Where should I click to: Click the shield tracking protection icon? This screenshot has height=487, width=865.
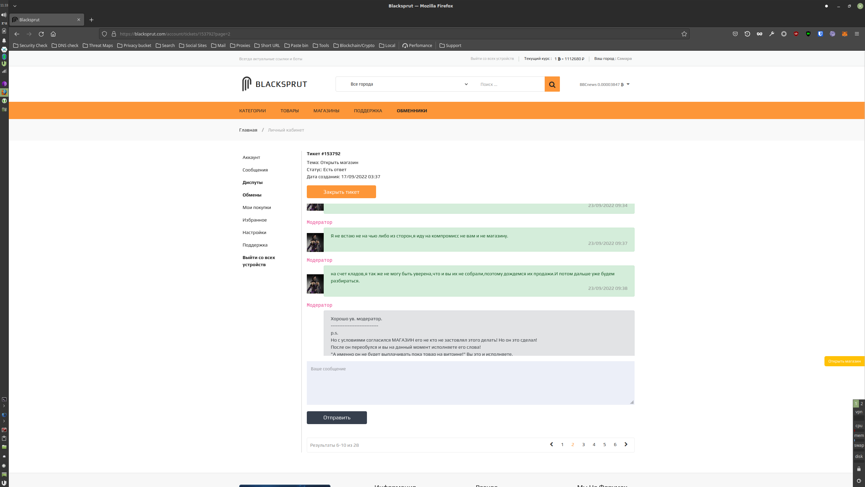[x=104, y=34]
